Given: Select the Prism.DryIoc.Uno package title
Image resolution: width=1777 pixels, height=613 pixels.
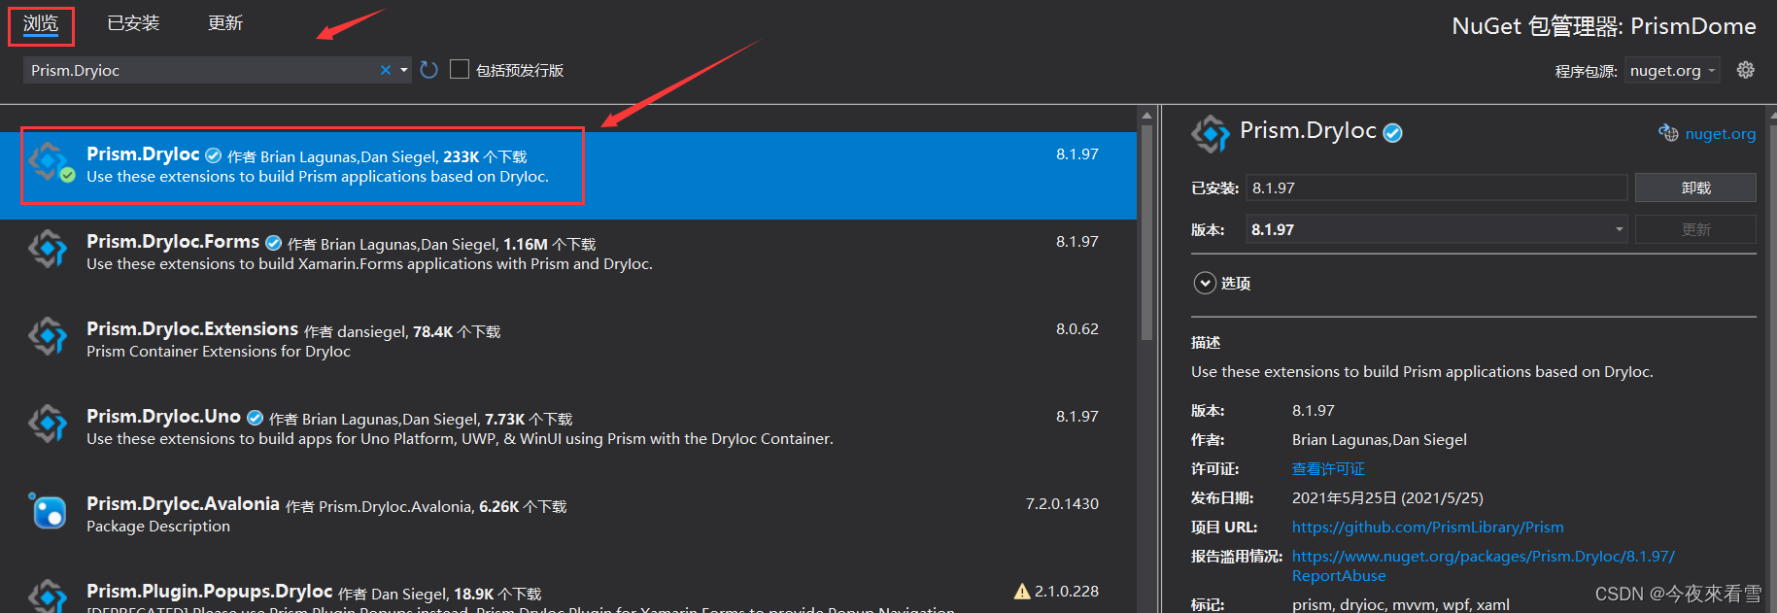Looking at the screenshot, I should click(x=163, y=417).
